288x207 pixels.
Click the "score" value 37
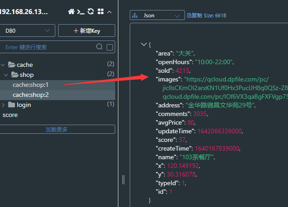click(182, 140)
